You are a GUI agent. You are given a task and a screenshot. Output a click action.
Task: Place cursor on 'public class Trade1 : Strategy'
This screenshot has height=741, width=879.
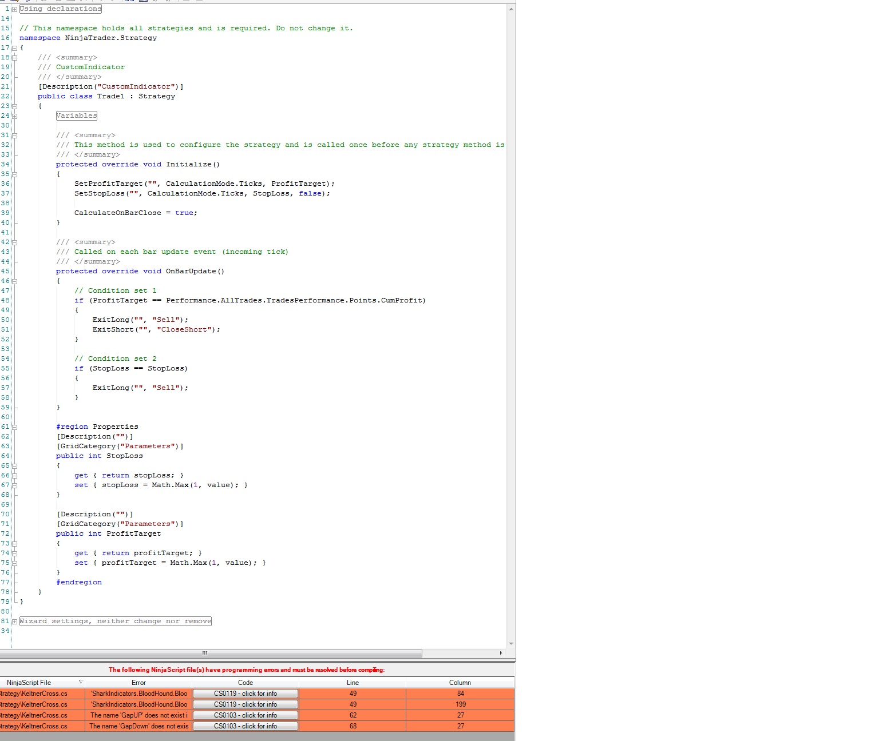(x=106, y=97)
